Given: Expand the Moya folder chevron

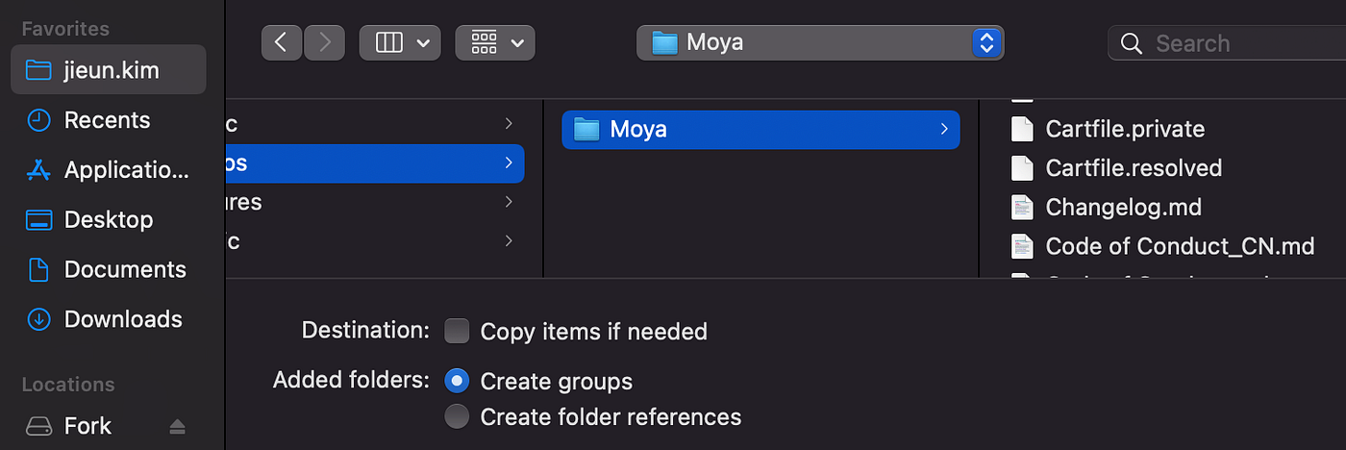Looking at the screenshot, I should click(x=944, y=129).
